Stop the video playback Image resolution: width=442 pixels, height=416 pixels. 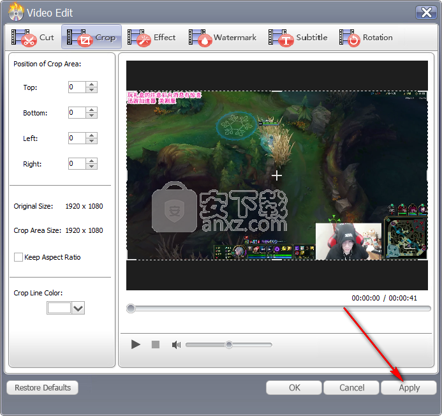click(x=156, y=345)
